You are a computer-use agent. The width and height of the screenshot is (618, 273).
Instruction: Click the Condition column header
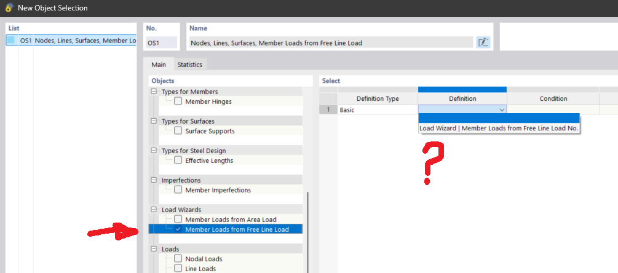click(x=553, y=98)
